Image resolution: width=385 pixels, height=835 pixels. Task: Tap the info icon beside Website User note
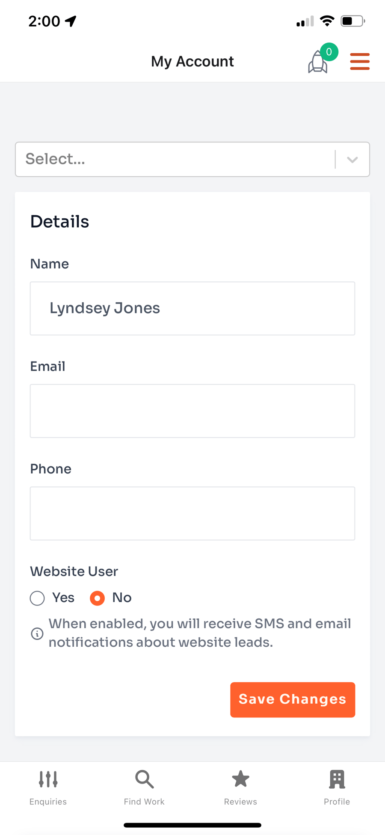[x=37, y=633]
